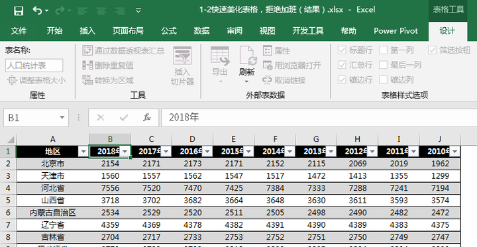Click the insert function fx icon
This screenshot has width=477, height=247.
(x=147, y=117)
